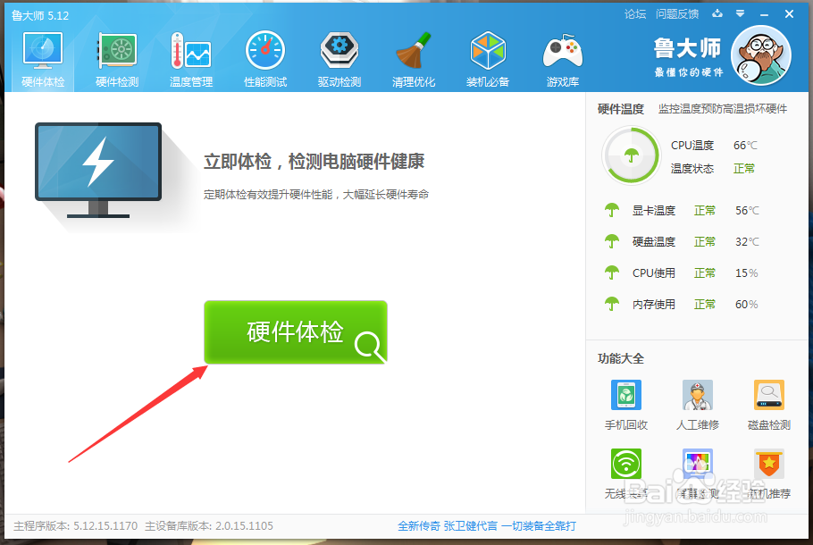This screenshot has width=813, height=545.
Task: Click the CPU使用 umbrella icon
Action: [x=612, y=272]
